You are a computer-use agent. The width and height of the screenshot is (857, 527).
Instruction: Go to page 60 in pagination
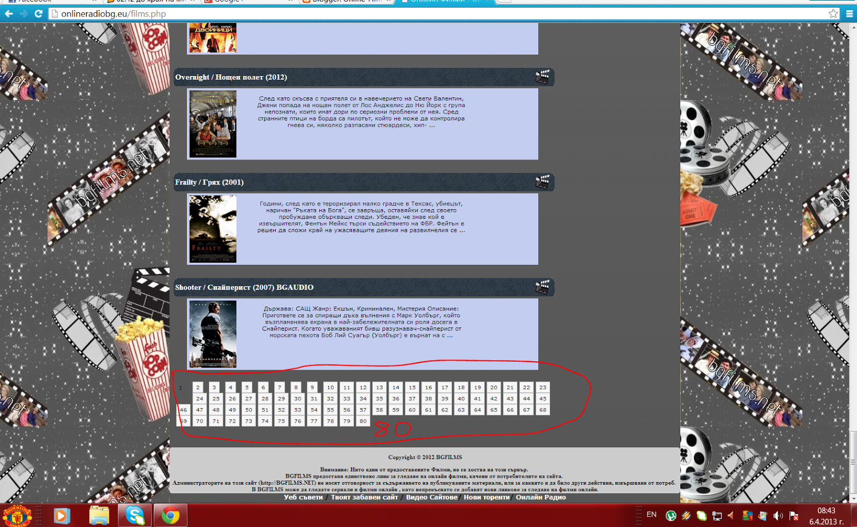coord(412,410)
